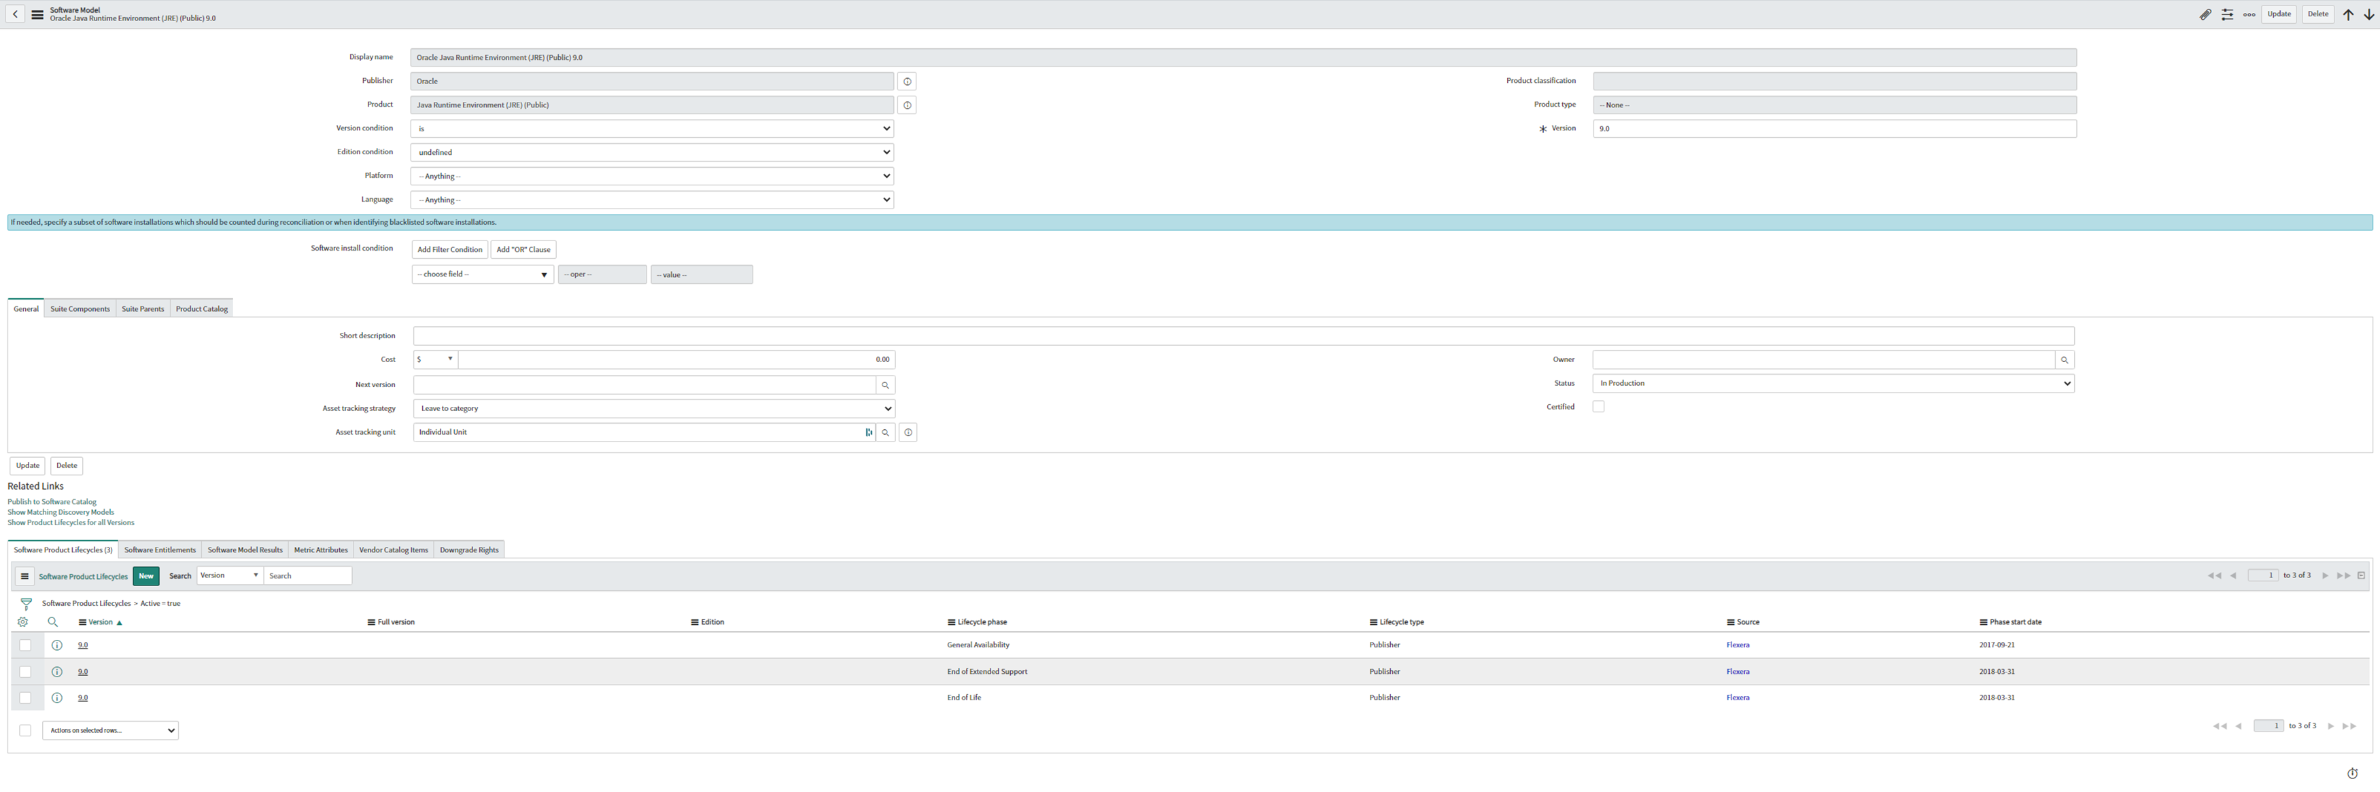Image resolution: width=2380 pixels, height=792 pixels.
Task: Click New in Software Product Lifecycles
Action: [146, 576]
